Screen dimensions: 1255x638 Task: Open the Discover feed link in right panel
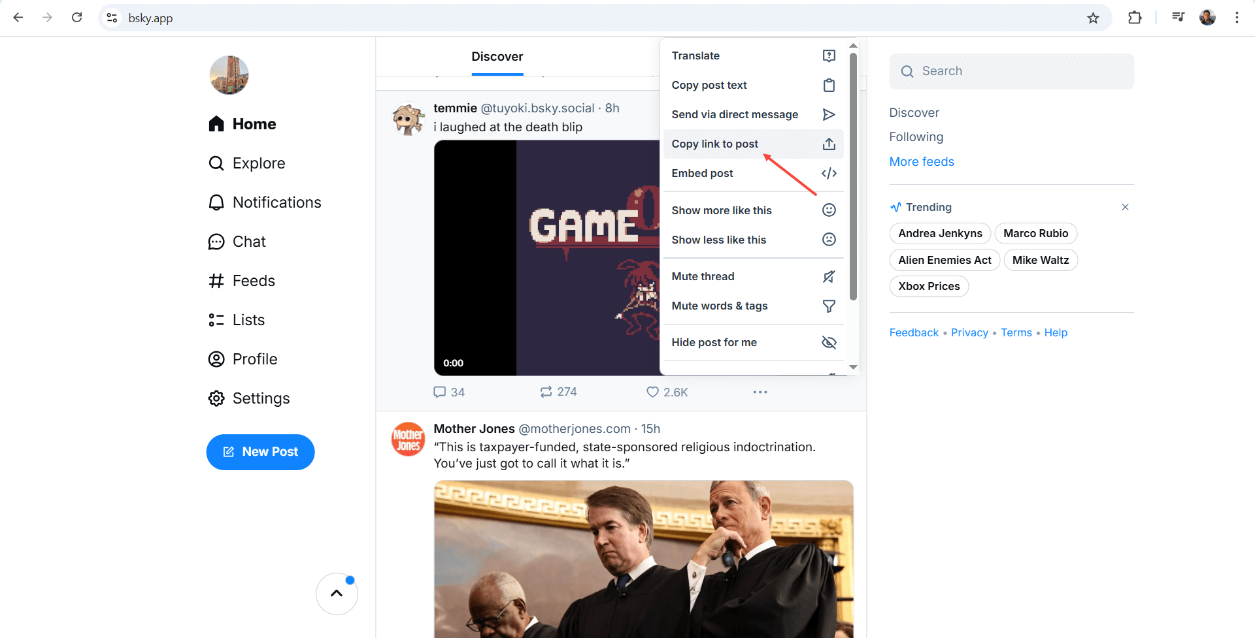click(x=914, y=112)
